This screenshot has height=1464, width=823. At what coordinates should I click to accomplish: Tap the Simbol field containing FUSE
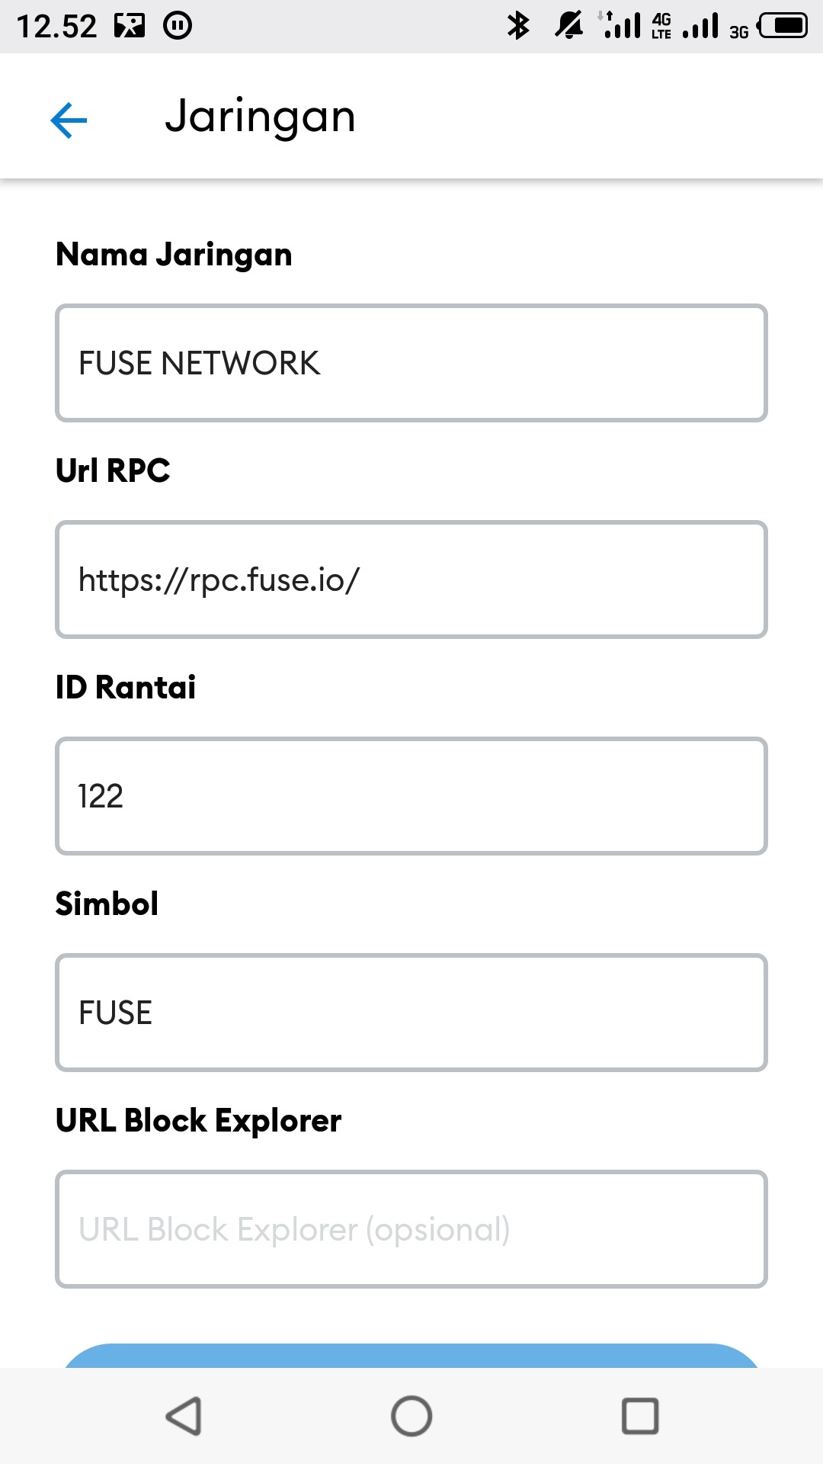(x=411, y=1013)
